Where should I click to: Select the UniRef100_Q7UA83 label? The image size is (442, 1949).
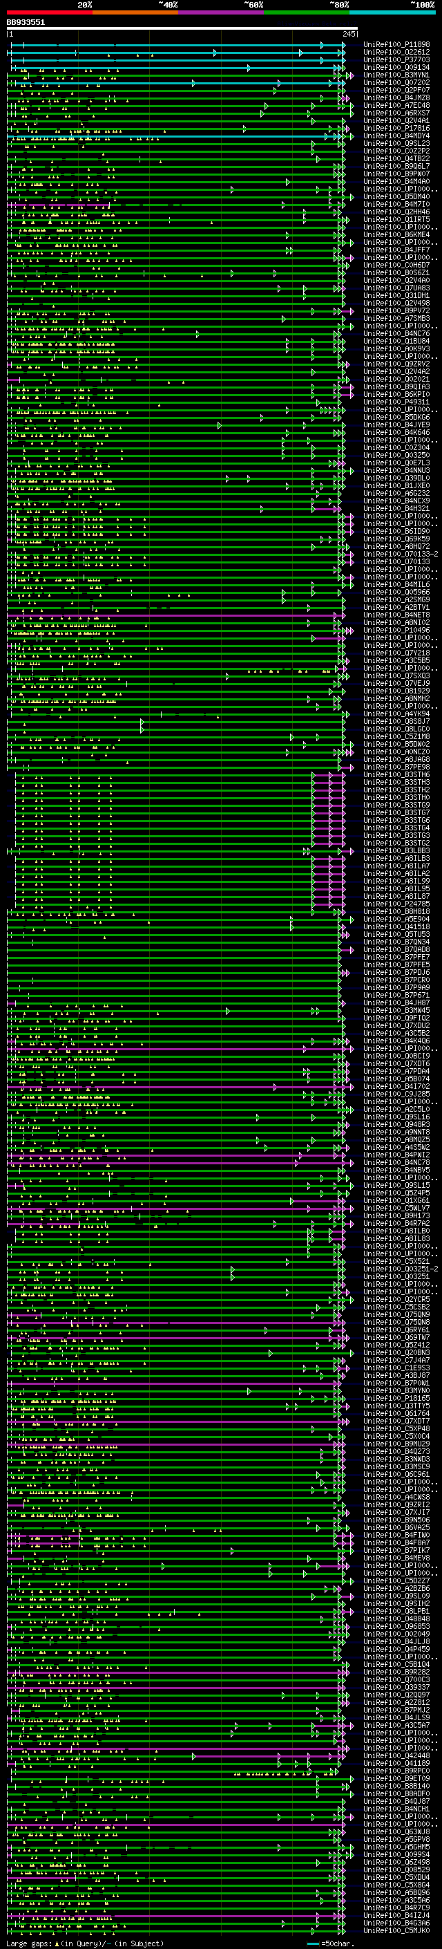pyautogui.click(x=396, y=288)
